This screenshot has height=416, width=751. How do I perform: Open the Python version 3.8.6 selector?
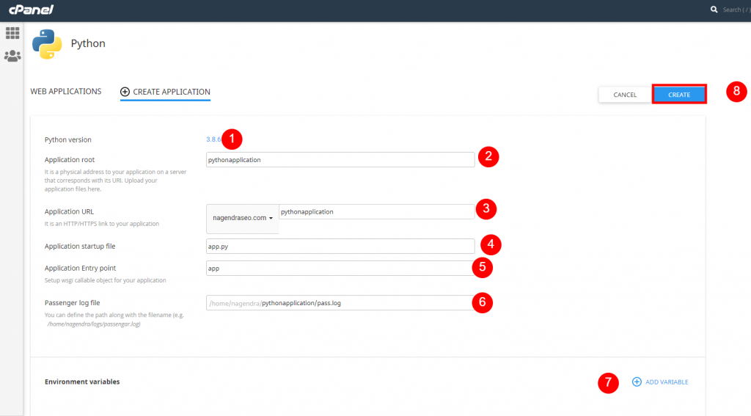[x=213, y=139]
